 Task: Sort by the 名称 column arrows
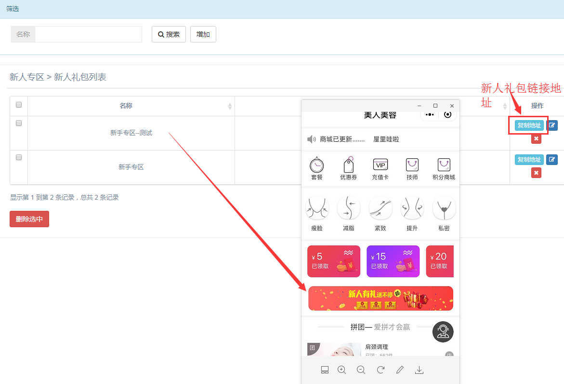tap(230, 106)
